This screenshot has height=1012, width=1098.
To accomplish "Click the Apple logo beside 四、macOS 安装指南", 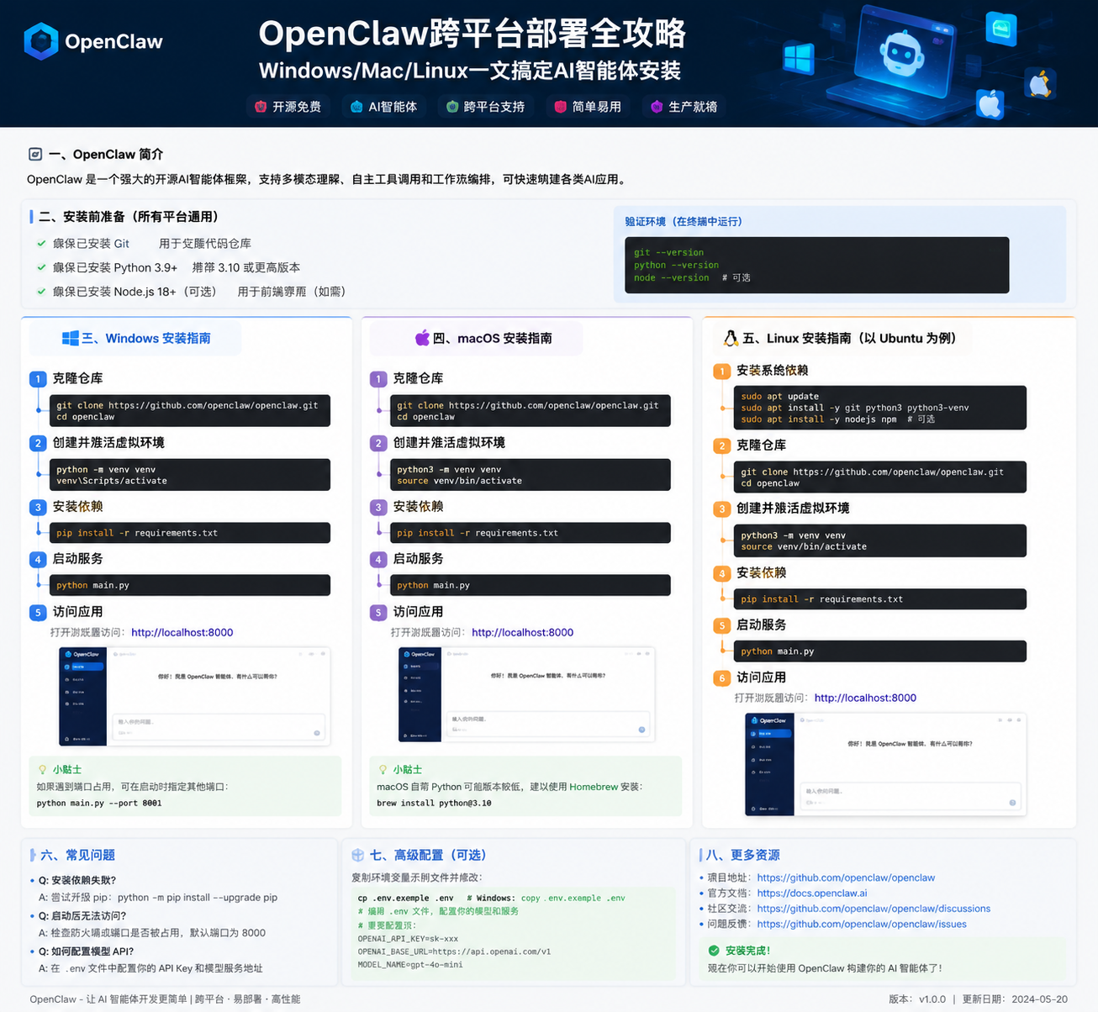I will [422, 338].
